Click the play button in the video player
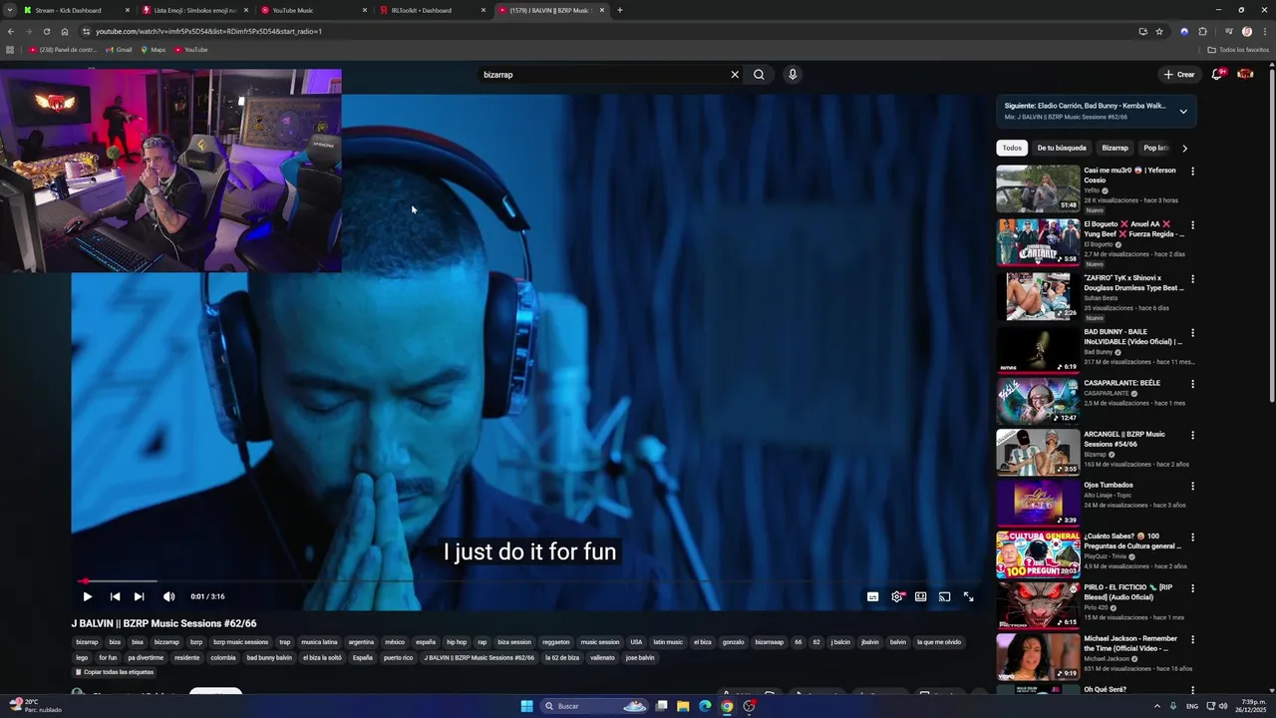The height and width of the screenshot is (718, 1276). [87, 596]
